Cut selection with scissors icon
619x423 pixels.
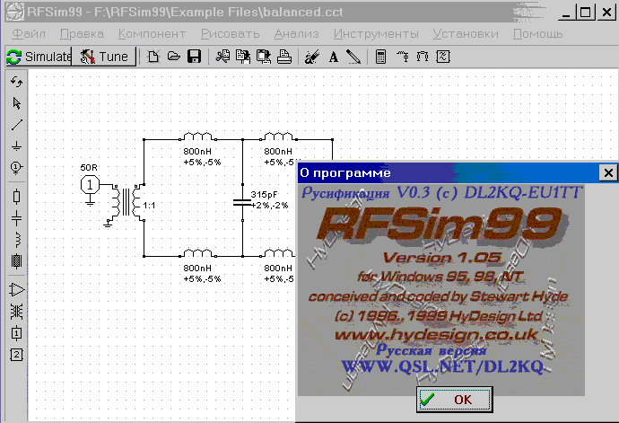point(222,57)
